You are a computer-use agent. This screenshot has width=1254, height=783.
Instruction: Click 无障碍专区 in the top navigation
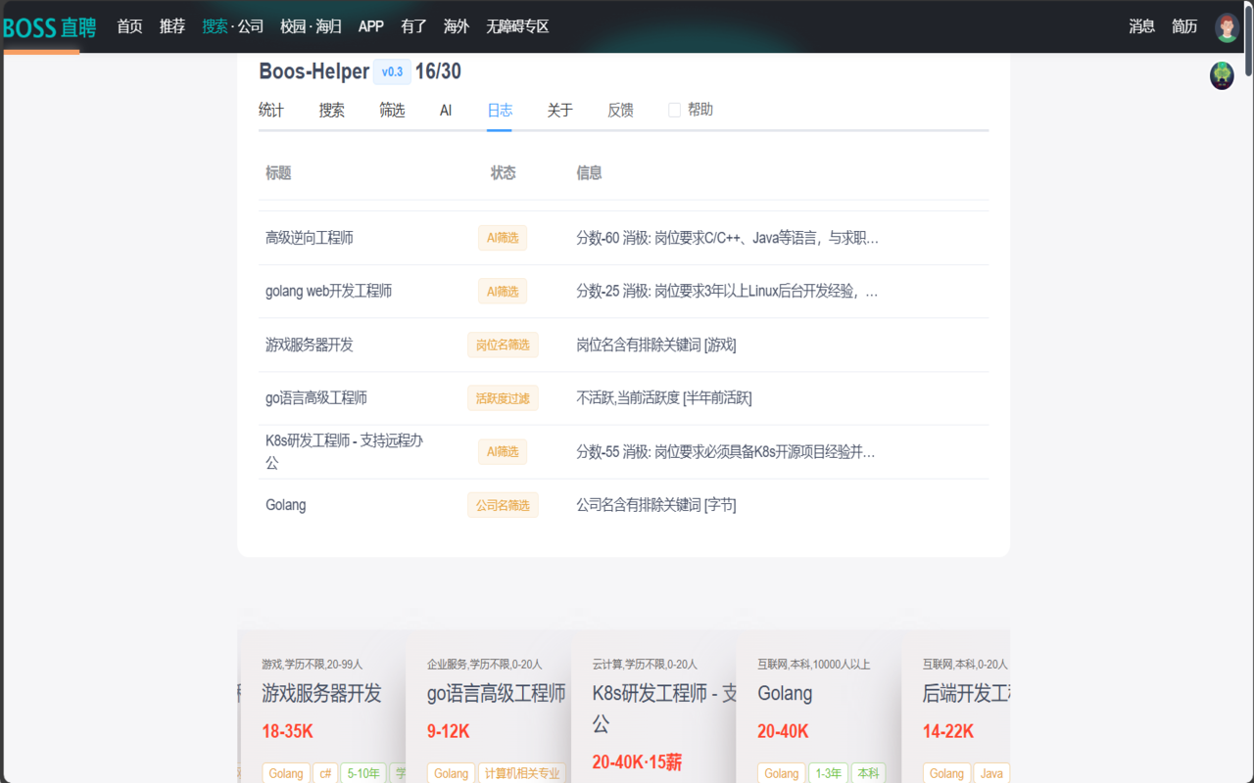(x=518, y=26)
